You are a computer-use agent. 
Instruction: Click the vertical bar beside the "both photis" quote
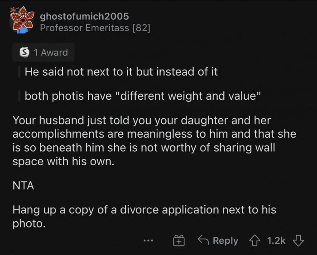click(x=19, y=96)
